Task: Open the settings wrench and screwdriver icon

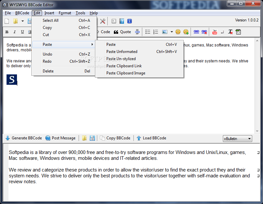Action: pos(103,21)
